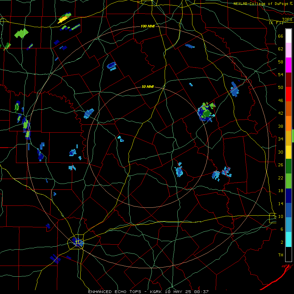Viewport: 294px width, 294px height.
Task: Click the '14' scale label
Action: pos(281,204)
